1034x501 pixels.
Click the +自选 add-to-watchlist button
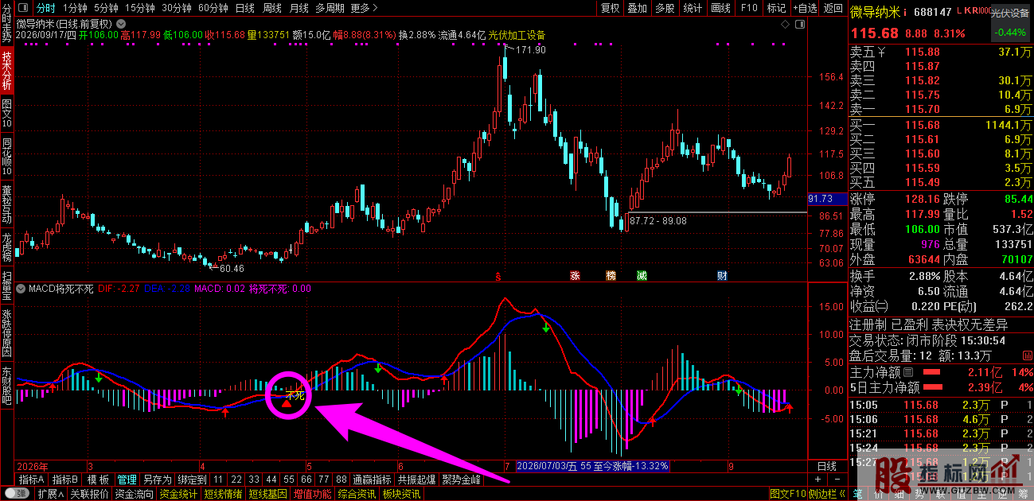[804, 8]
